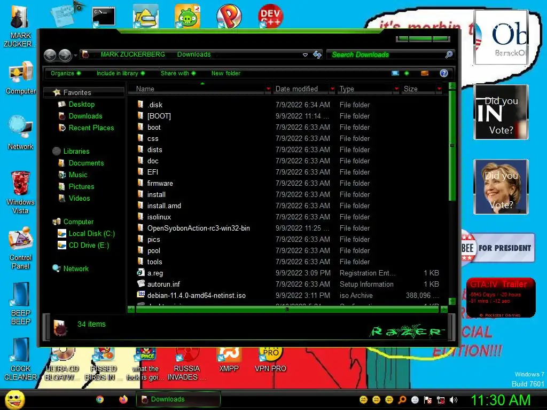Screen dimensions: 547x410
Task: Click the Forward navigation arrow in Explorer
Action: (x=65, y=55)
